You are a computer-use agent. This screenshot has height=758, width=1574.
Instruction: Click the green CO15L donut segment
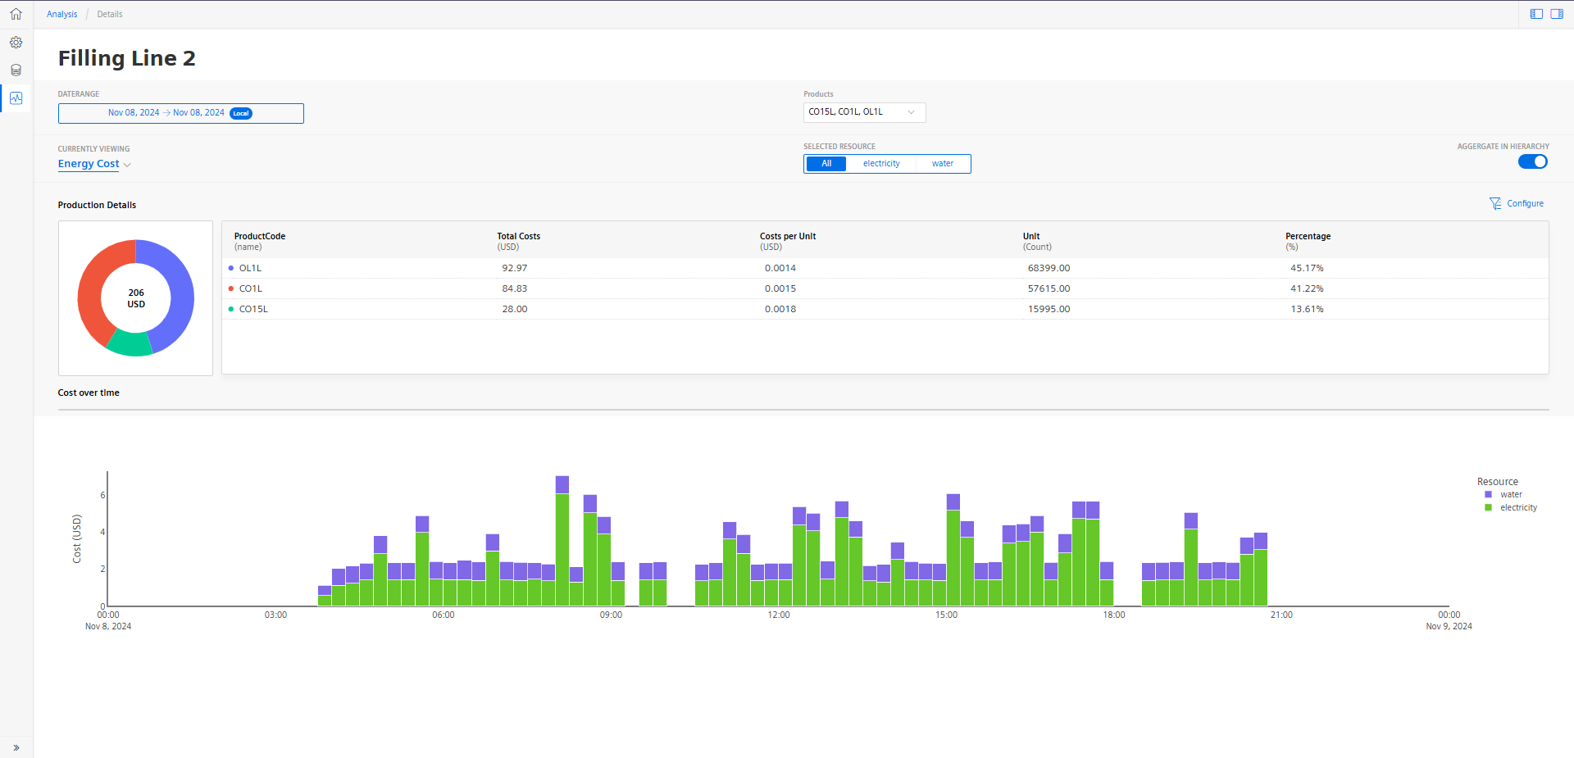pyautogui.click(x=130, y=344)
